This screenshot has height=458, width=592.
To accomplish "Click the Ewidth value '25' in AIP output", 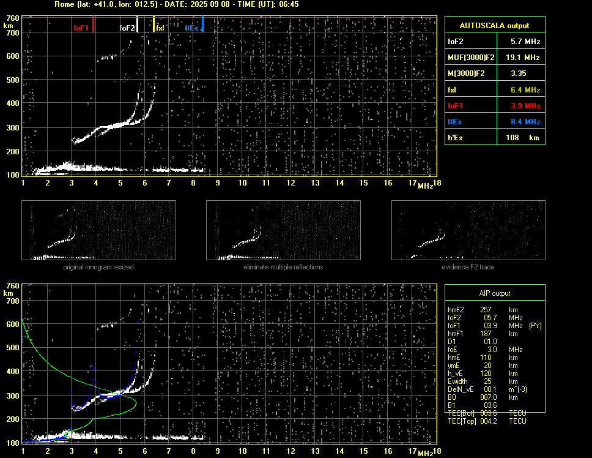I will [487, 381].
